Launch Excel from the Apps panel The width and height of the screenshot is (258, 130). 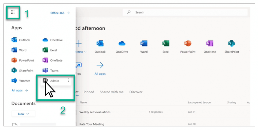pyautogui.click(x=50, y=50)
